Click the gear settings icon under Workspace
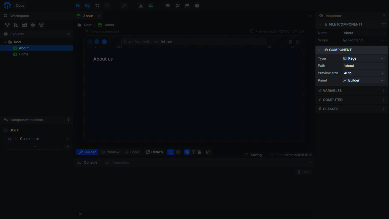Image resolution: width=389 pixels, height=219 pixels. click(33, 25)
